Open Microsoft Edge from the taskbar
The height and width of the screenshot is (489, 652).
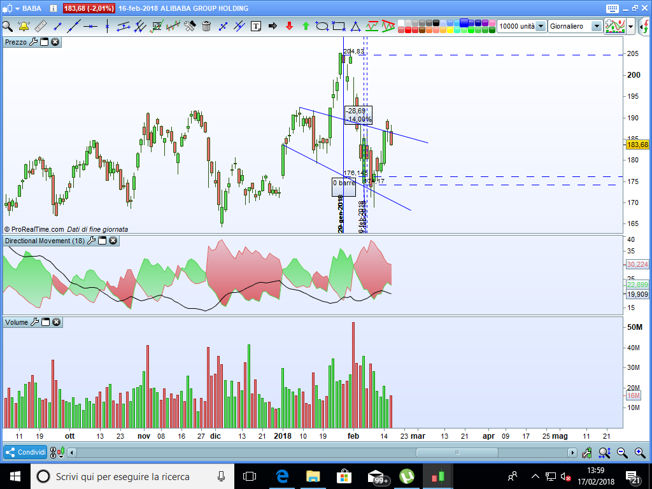click(282, 476)
